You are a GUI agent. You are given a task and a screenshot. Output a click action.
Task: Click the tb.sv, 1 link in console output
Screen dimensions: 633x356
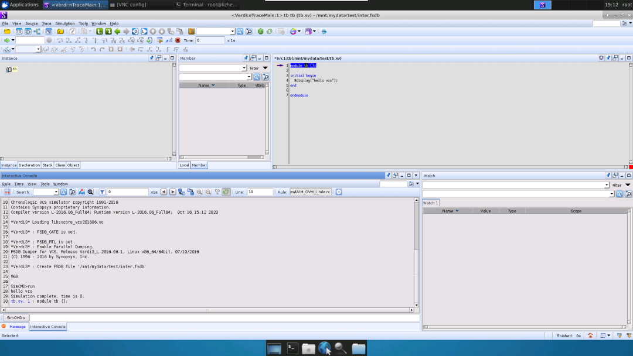[21, 301]
